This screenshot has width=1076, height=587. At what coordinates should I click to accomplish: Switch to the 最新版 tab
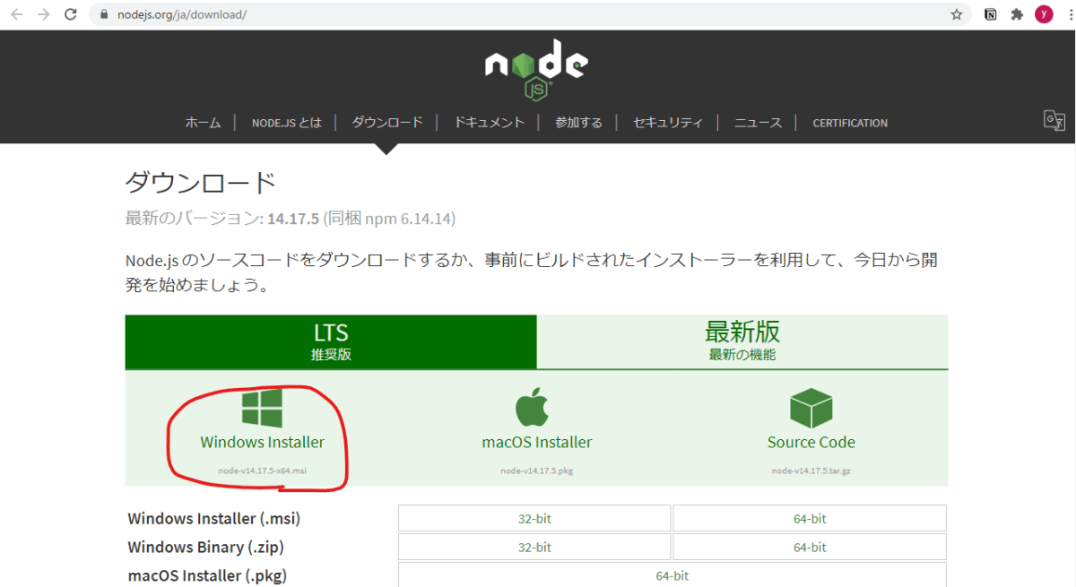click(x=742, y=341)
